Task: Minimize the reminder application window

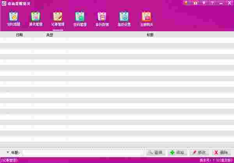Action: click(x=221, y=3)
